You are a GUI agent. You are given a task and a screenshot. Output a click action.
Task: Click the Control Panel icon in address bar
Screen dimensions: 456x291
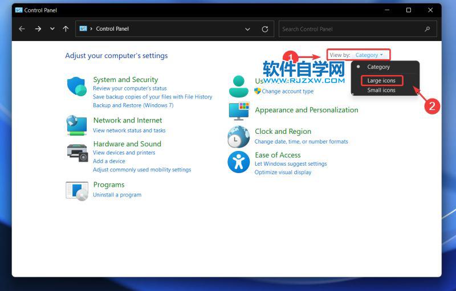(83, 28)
